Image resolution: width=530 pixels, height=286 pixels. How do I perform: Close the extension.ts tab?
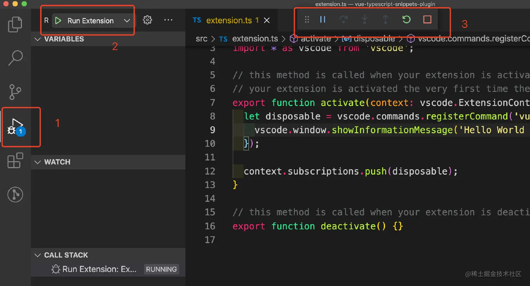point(267,20)
